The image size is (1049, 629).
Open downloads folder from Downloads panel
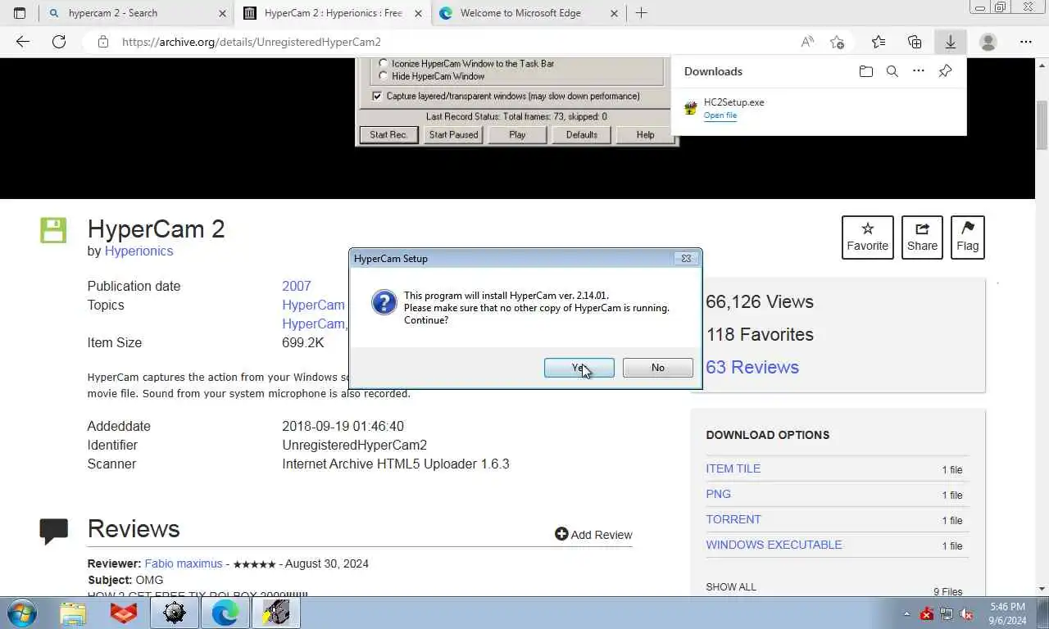(x=866, y=71)
